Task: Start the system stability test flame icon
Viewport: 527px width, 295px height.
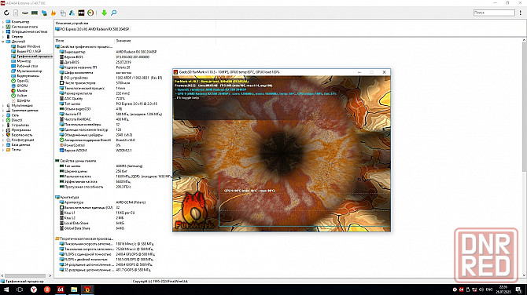Action: [53, 13]
